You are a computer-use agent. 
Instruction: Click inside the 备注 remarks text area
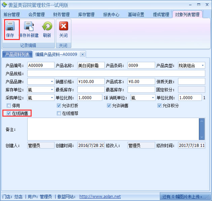(113, 129)
